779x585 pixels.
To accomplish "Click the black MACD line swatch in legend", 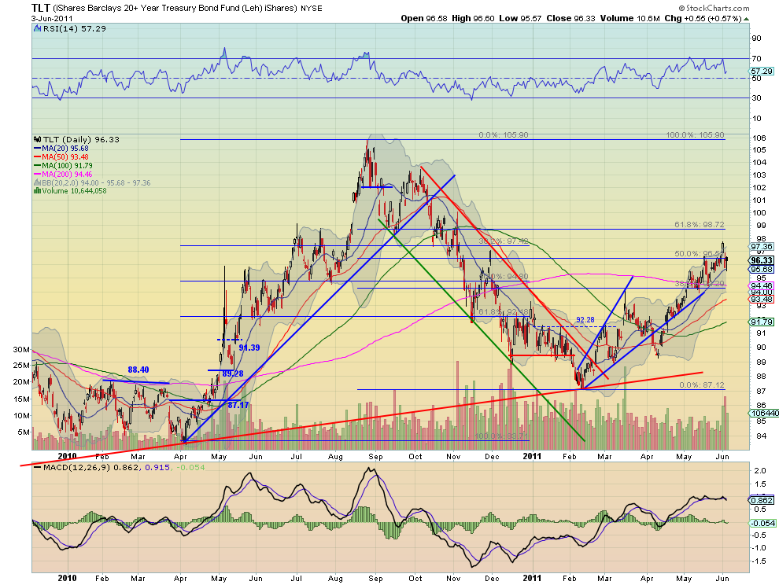I will [x=37, y=467].
